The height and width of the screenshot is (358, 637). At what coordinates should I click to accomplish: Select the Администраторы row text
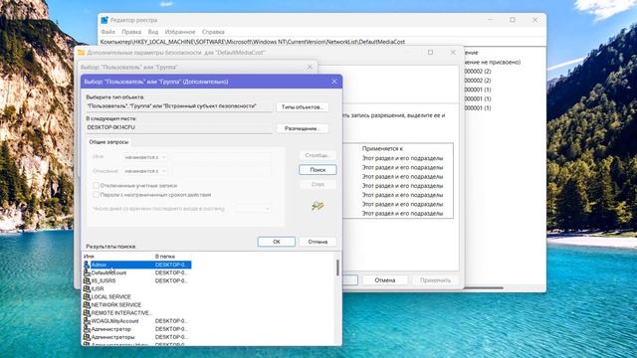coord(112,337)
